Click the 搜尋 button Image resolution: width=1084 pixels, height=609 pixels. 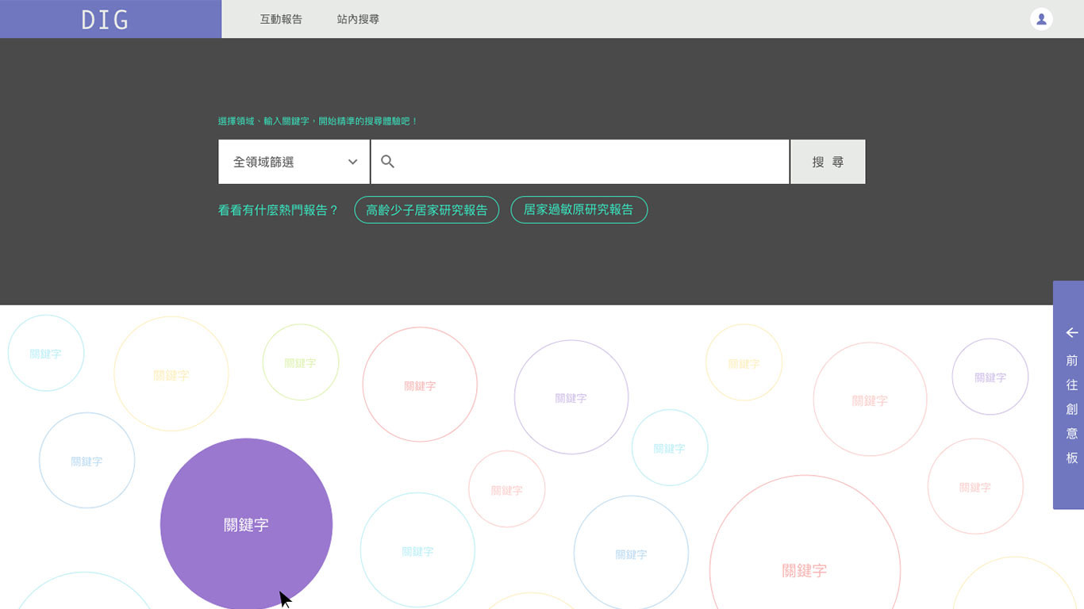click(x=828, y=162)
